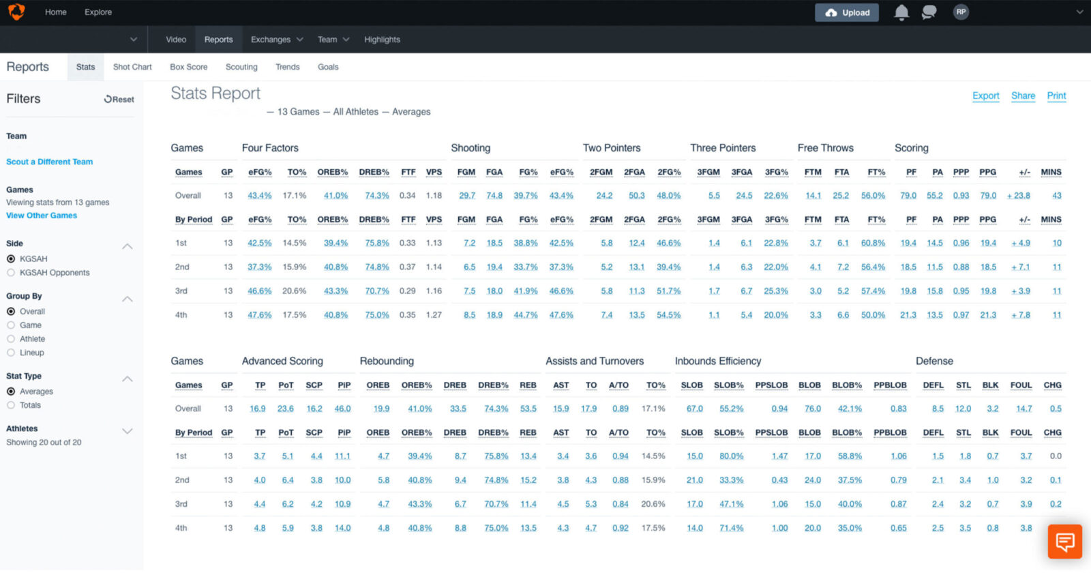
Task: Click the Upload cloud button
Action: (x=847, y=12)
